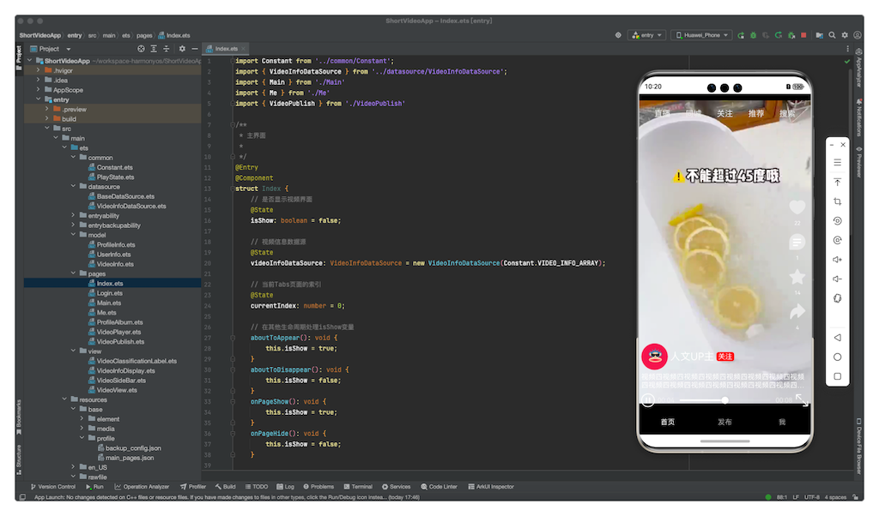Open the entry run configuration dropdown
The image size is (879, 516).
(647, 35)
